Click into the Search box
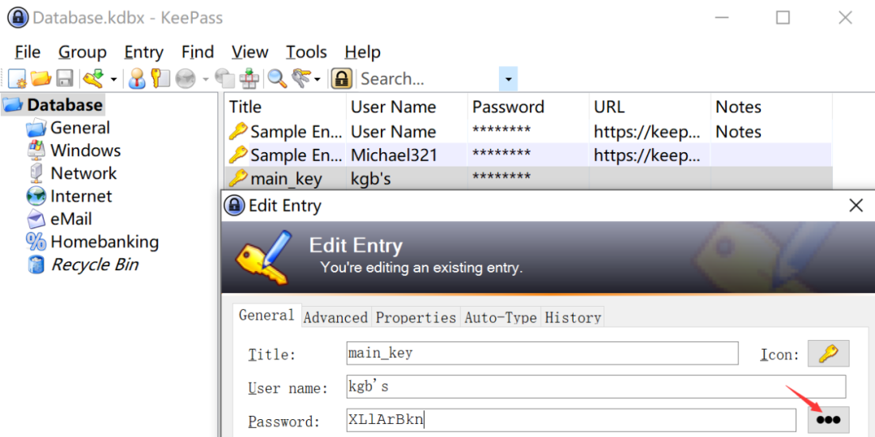Screen dimensions: 875x437 [x=428, y=78]
